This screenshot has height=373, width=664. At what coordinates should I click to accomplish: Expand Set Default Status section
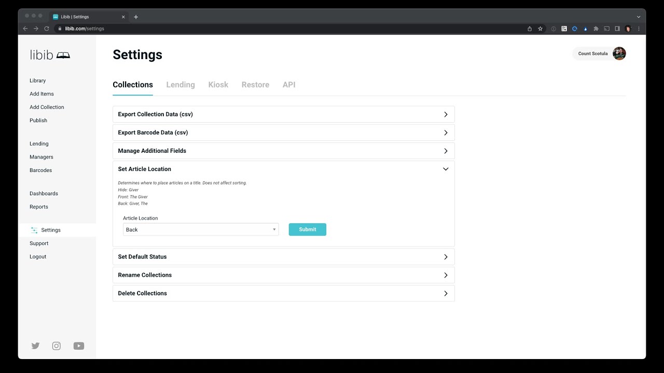coord(284,257)
